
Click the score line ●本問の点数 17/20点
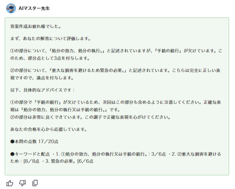(34, 141)
